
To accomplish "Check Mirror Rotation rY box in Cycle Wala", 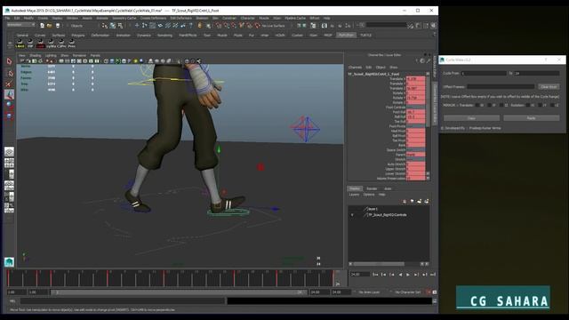I will point(540,105).
